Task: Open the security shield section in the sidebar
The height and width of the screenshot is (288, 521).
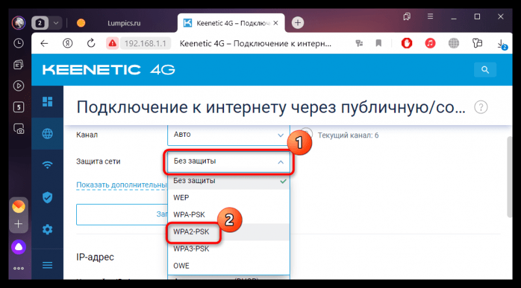Action: tap(47, 197)
